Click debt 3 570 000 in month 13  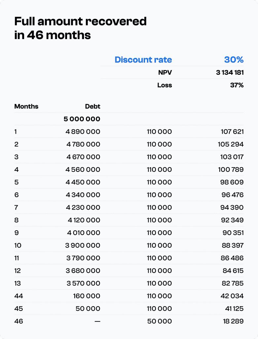pos(84,283)
